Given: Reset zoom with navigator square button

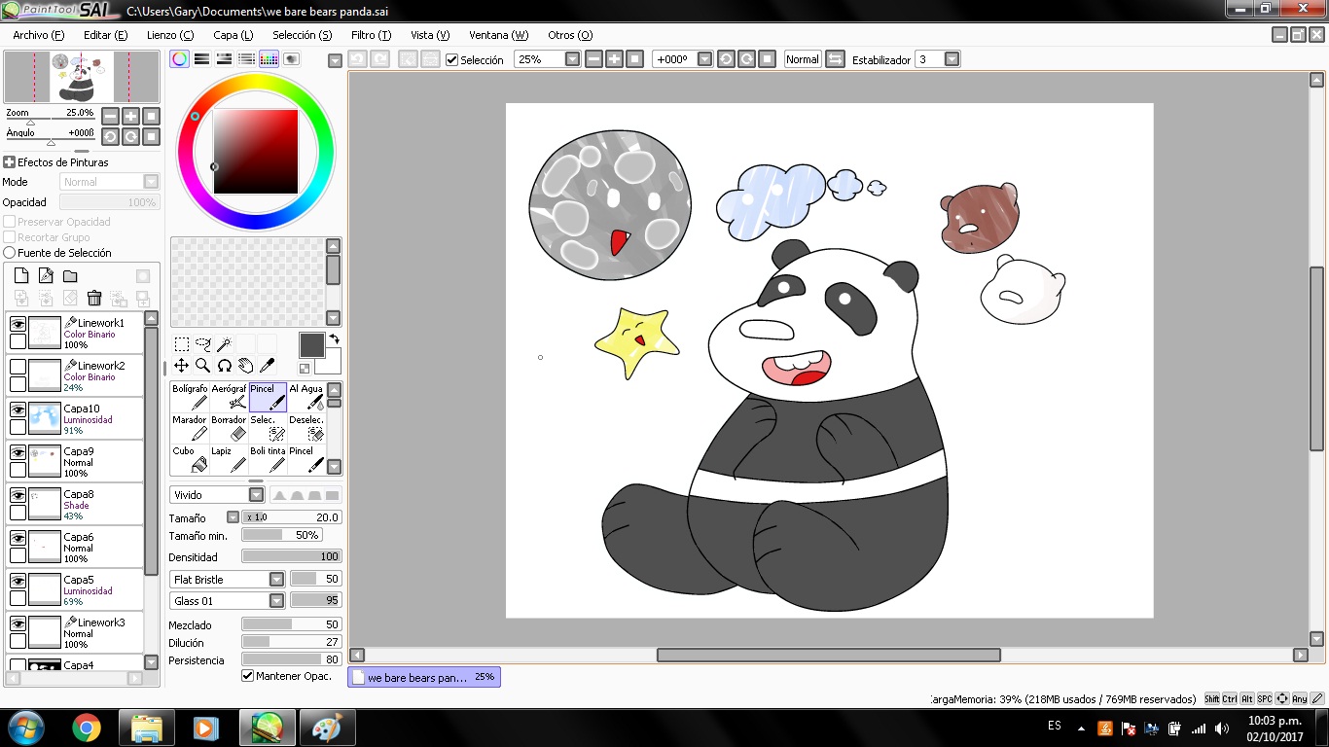Looking at the screenshot, I should [x=151, y=116].
